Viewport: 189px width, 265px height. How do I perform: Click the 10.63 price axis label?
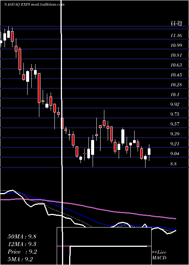tap(176, 65)
